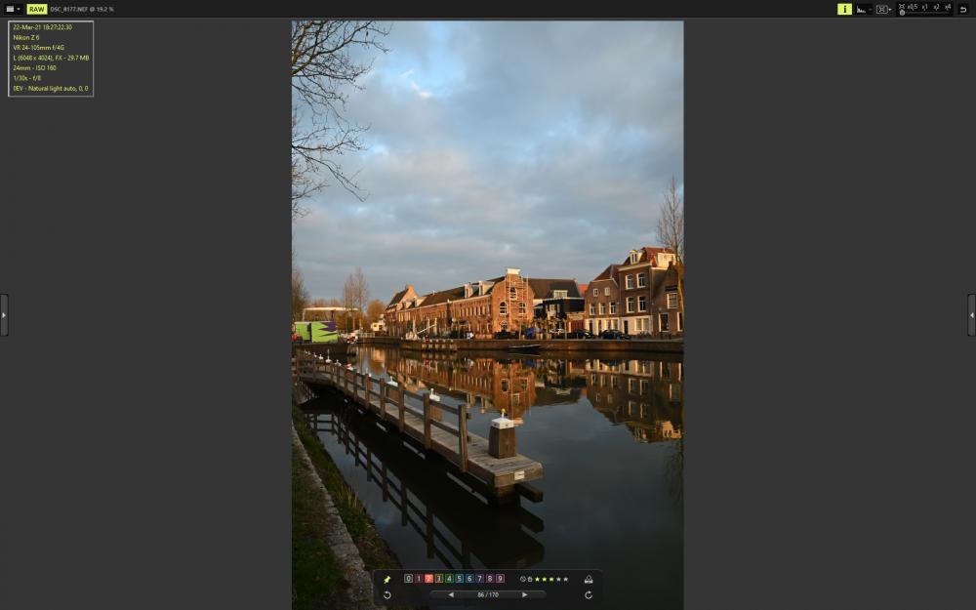Clear the star rating
Screen dimensions: 976x610
[x=523, y=579]
